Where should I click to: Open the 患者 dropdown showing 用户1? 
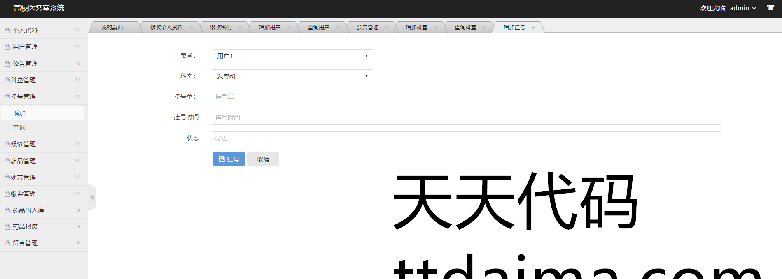pos(292,56)
